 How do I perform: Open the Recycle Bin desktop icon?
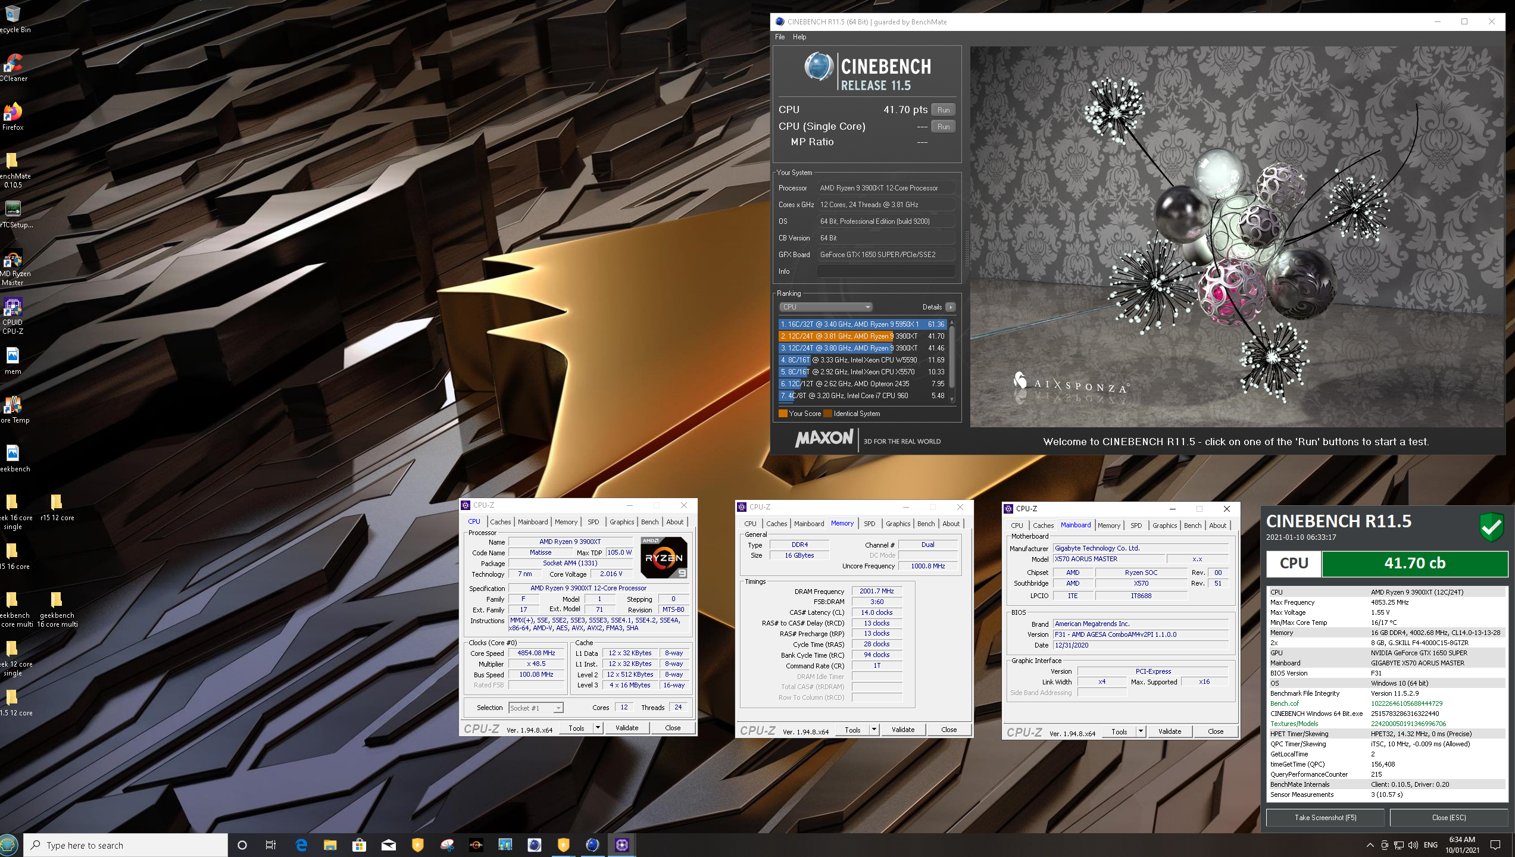13,18
